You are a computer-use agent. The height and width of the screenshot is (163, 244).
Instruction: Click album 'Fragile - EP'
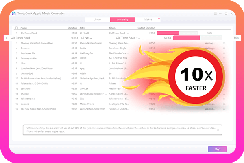115,89
